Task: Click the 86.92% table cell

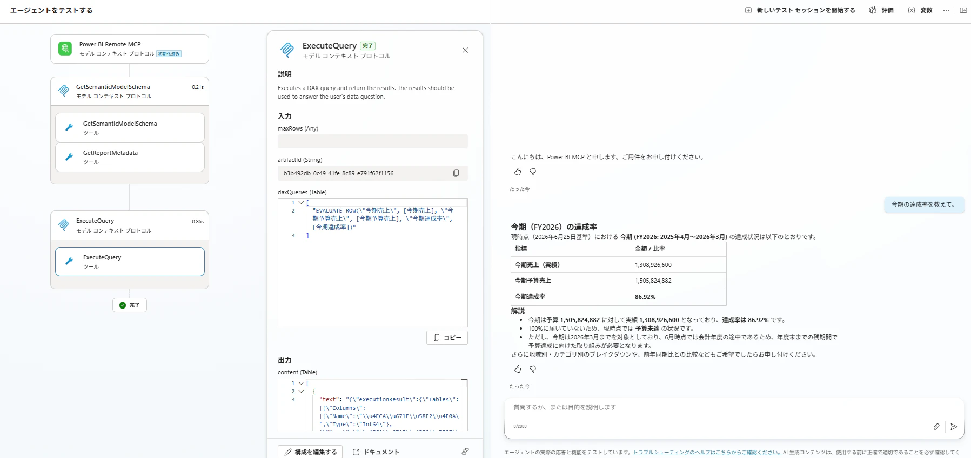Action: tap(645, 297)
